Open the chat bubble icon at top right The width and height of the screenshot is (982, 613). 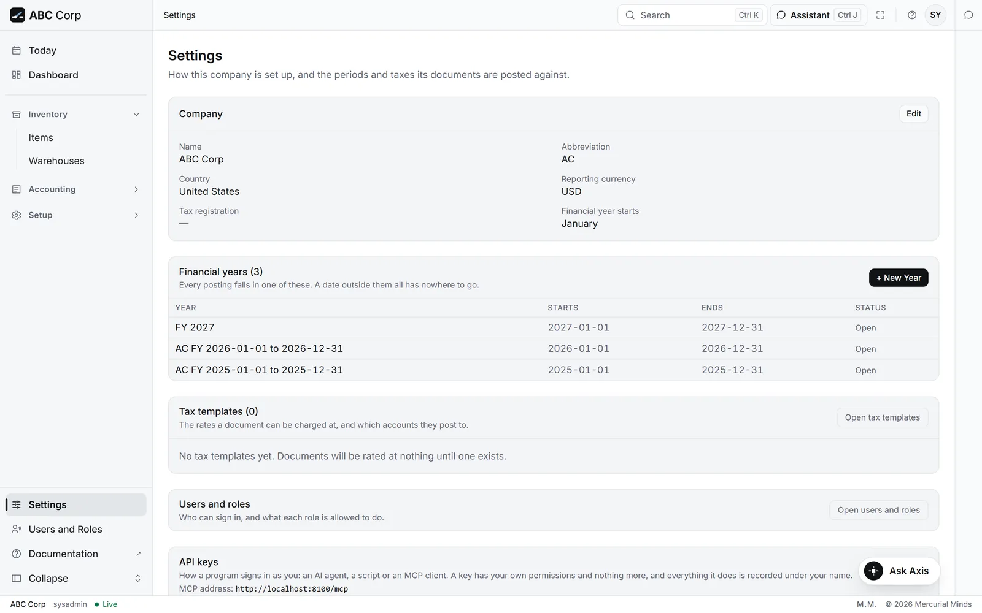pyautogui.click(x=968, y=15)
